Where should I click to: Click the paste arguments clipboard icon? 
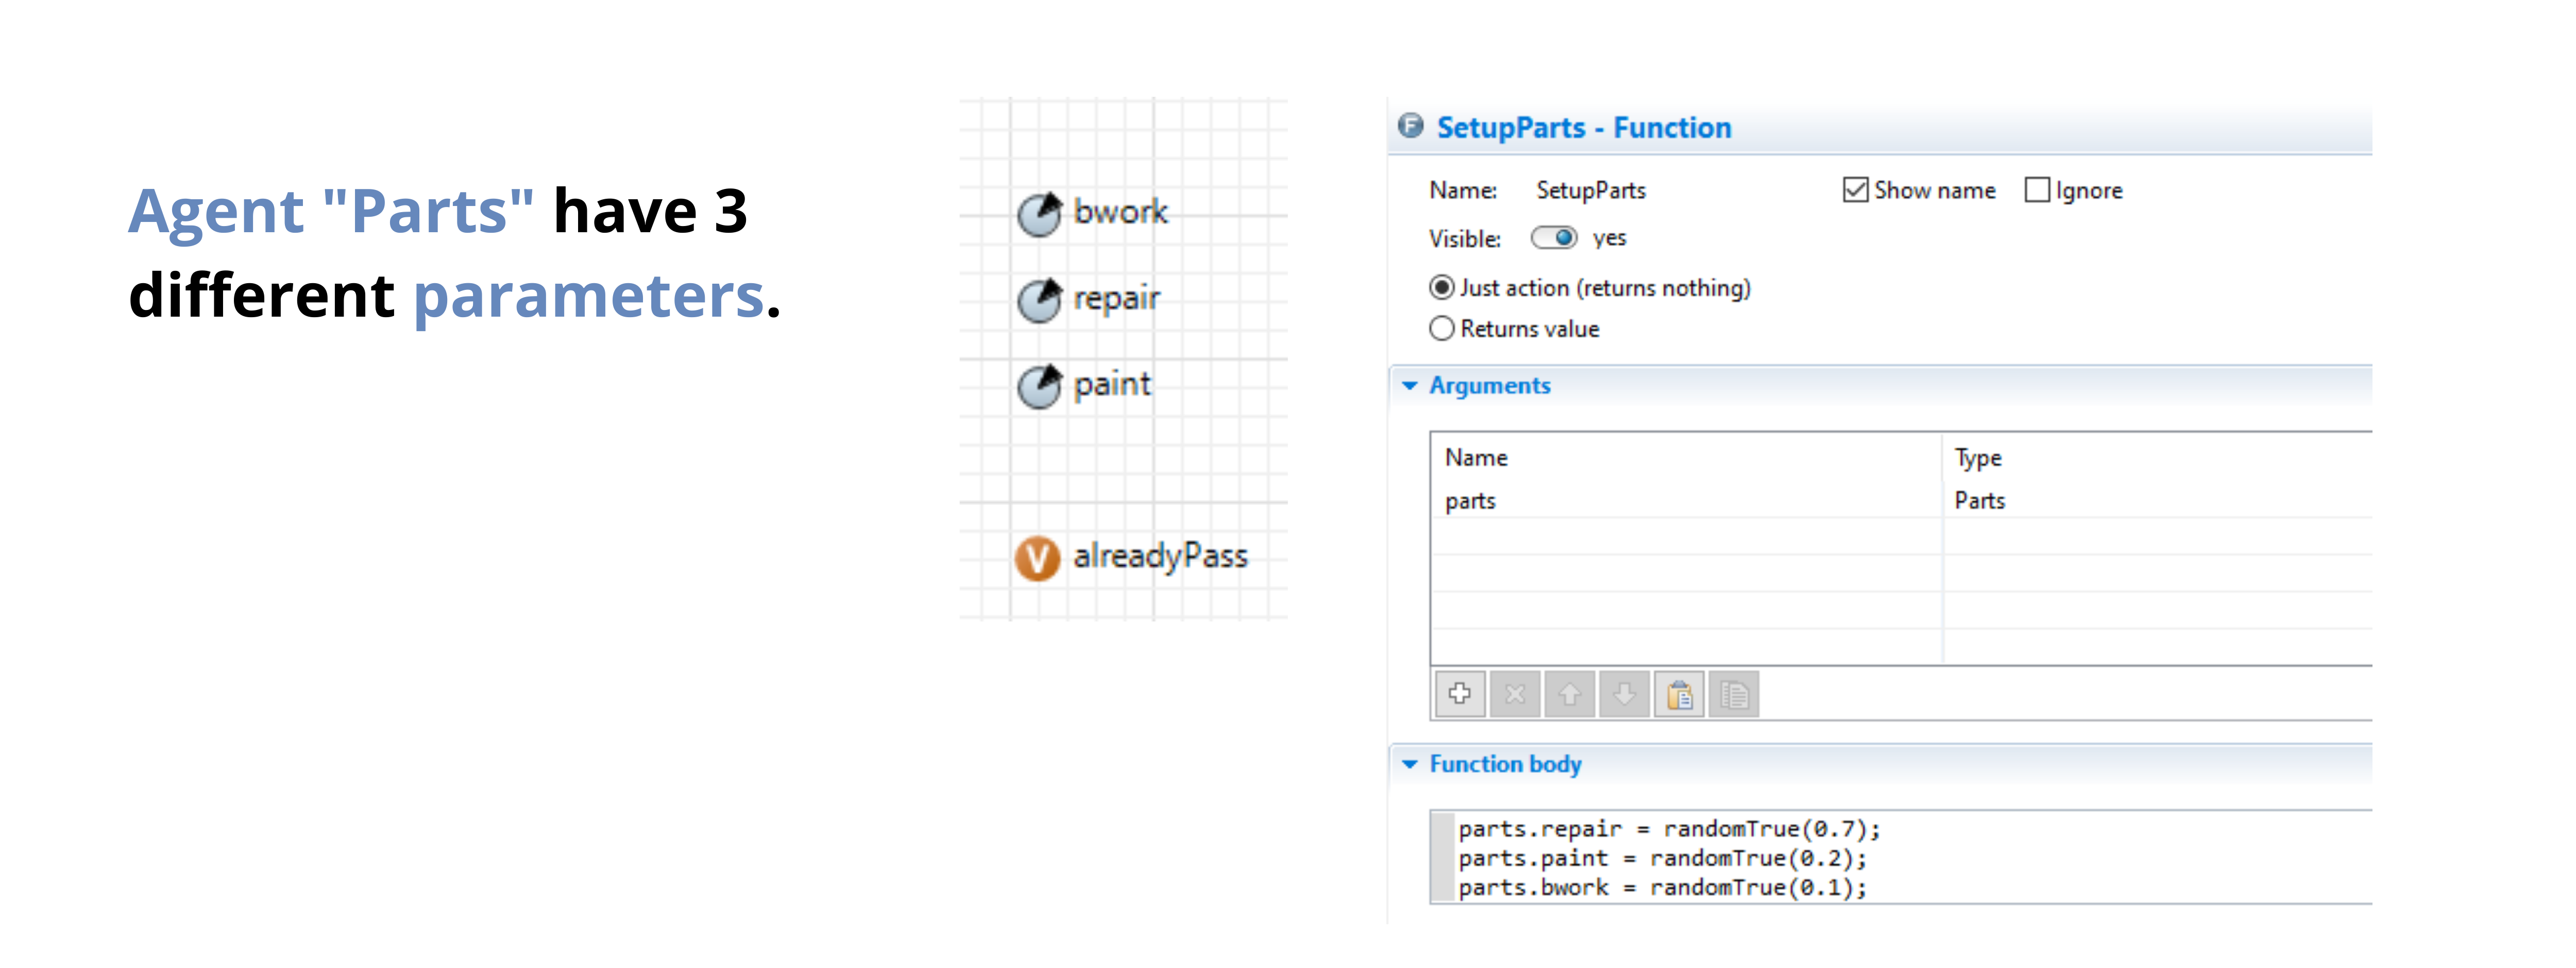tap(1679, 693)
